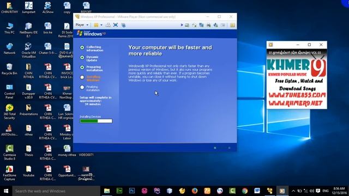This screenshot has width=349, height=196.
Task: Click the media player window title icon
Action: 270,45
